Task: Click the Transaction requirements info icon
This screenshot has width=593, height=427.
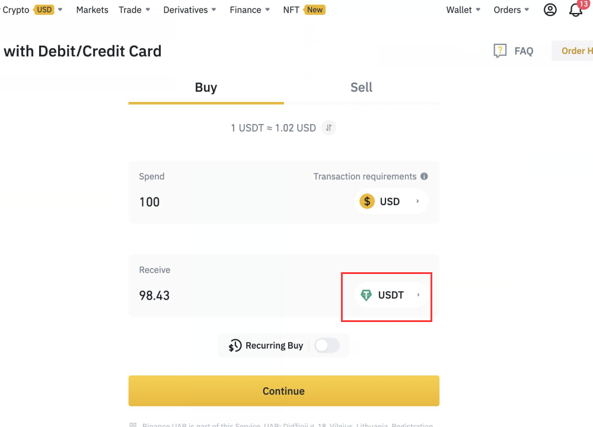Action: (x=425, y=176)
